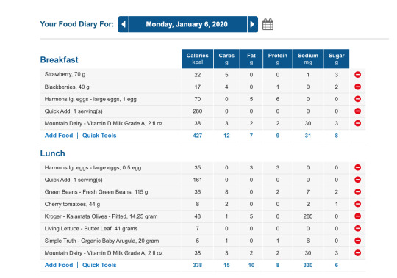
Task: Go to the next day arrow
Action: coord(252,24)
